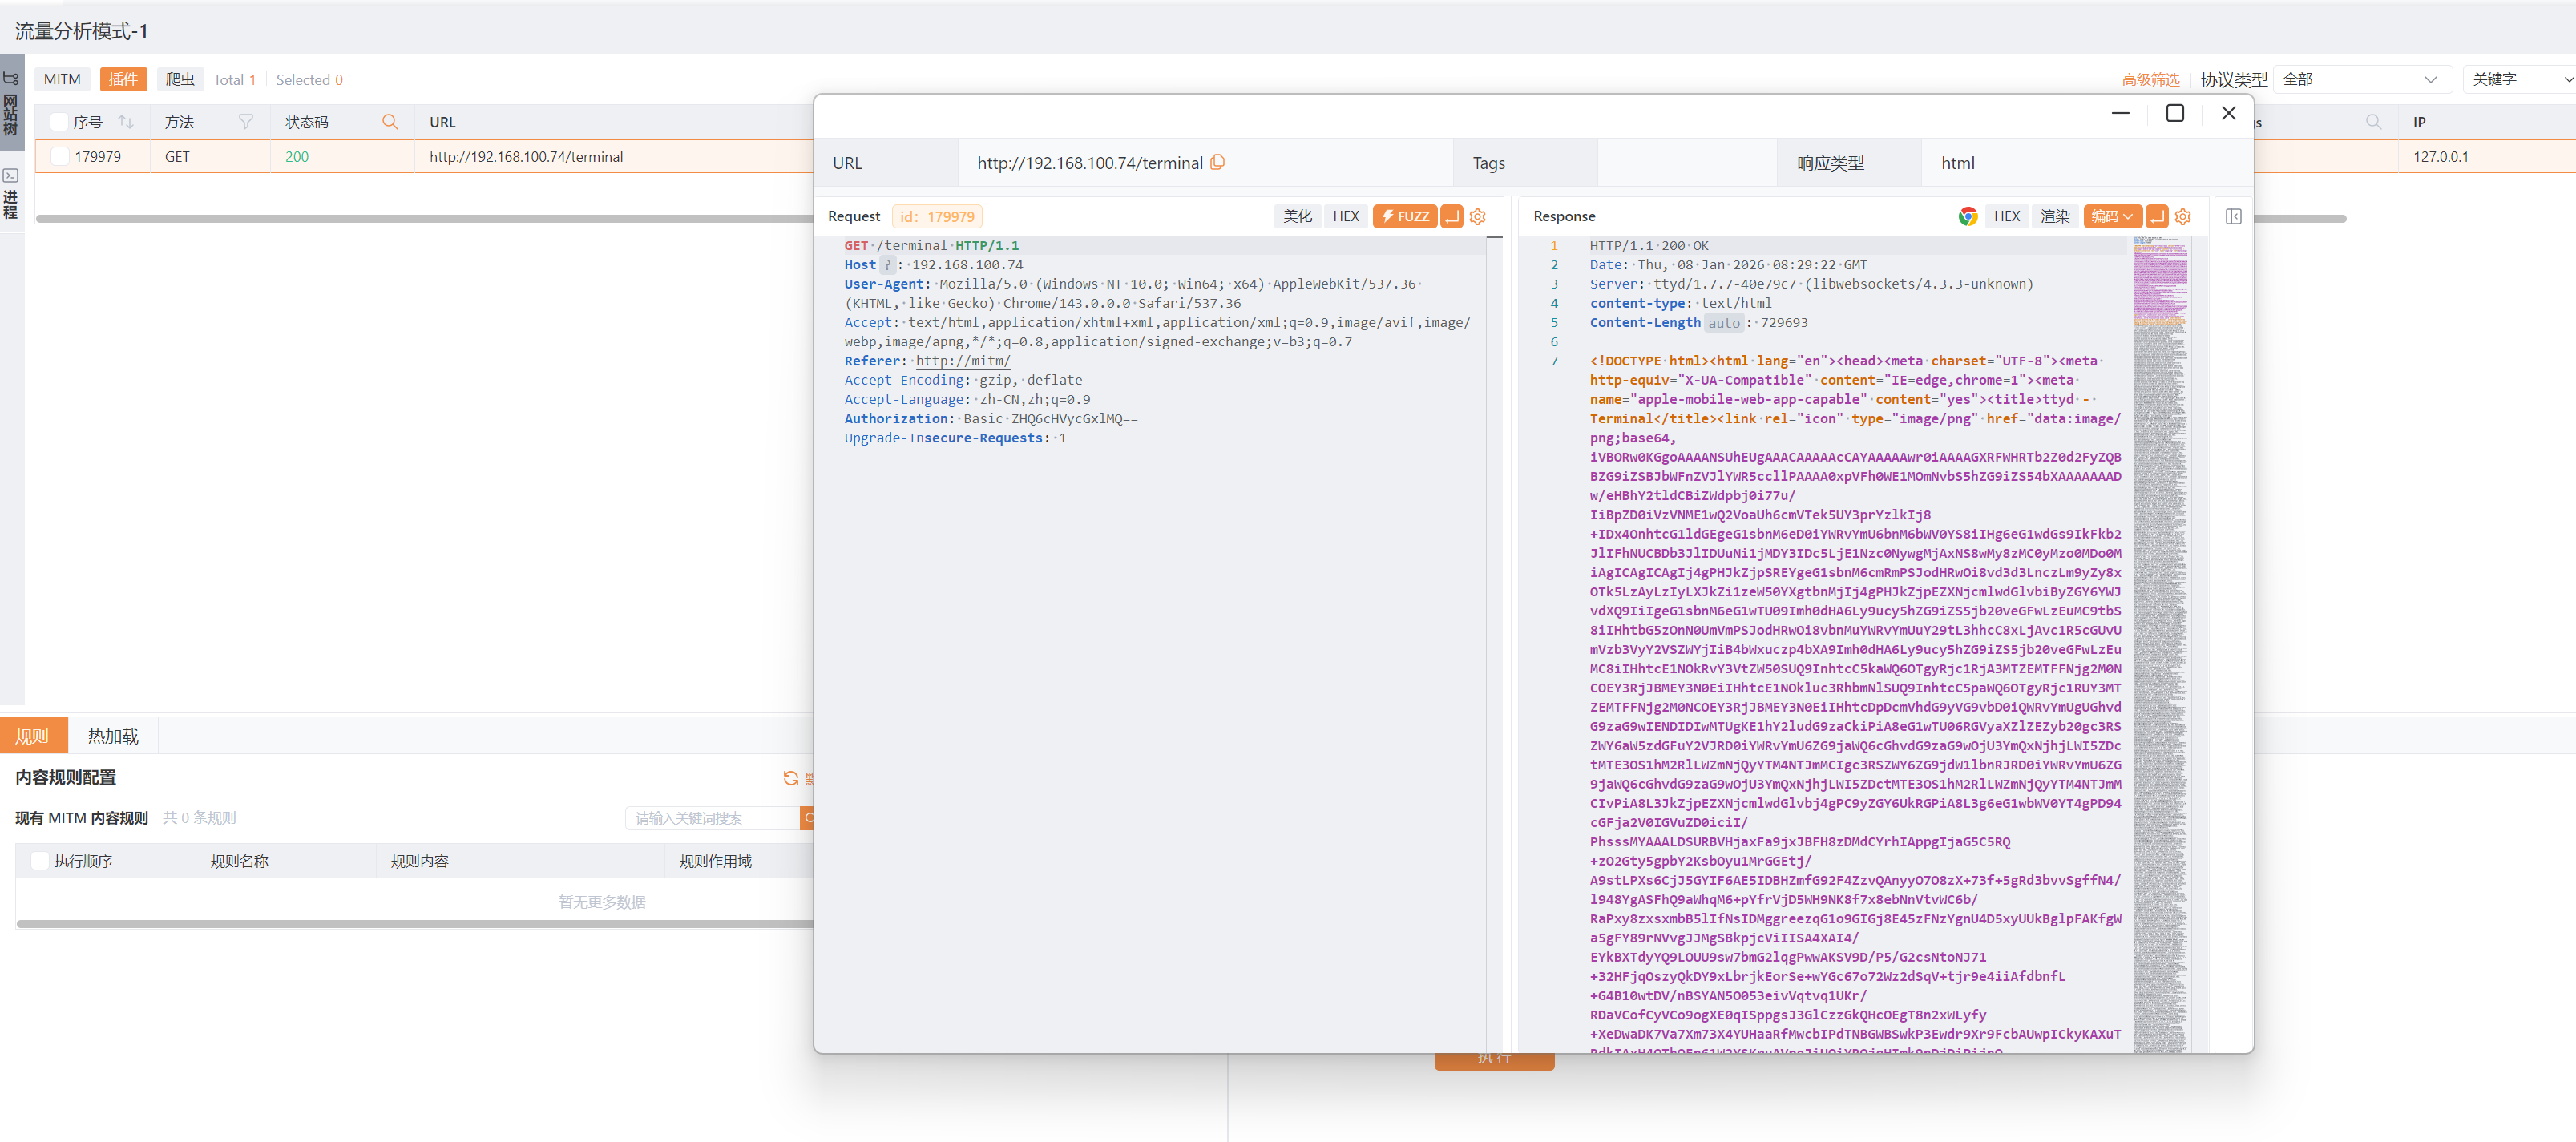Click the 高级筛选 advanced filter link

tap(2150, 79)
